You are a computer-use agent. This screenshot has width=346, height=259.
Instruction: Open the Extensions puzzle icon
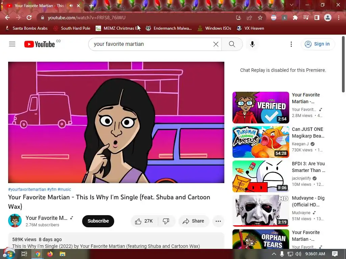pos(295,18)
